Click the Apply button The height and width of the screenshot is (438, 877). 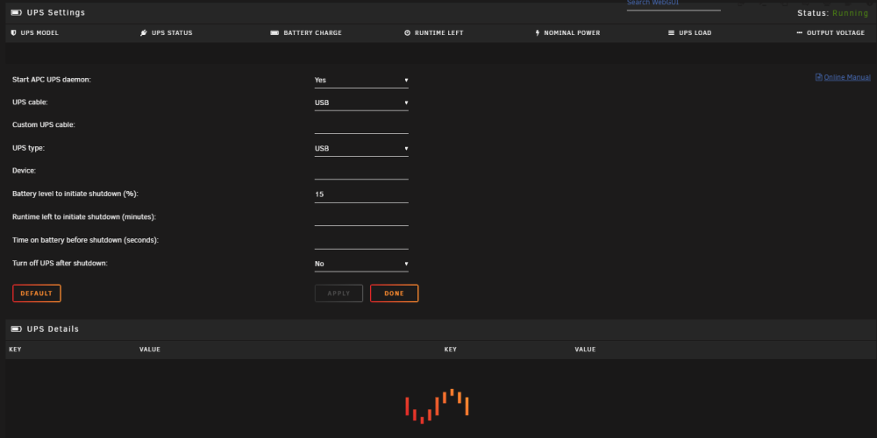[x=339, y=293]
